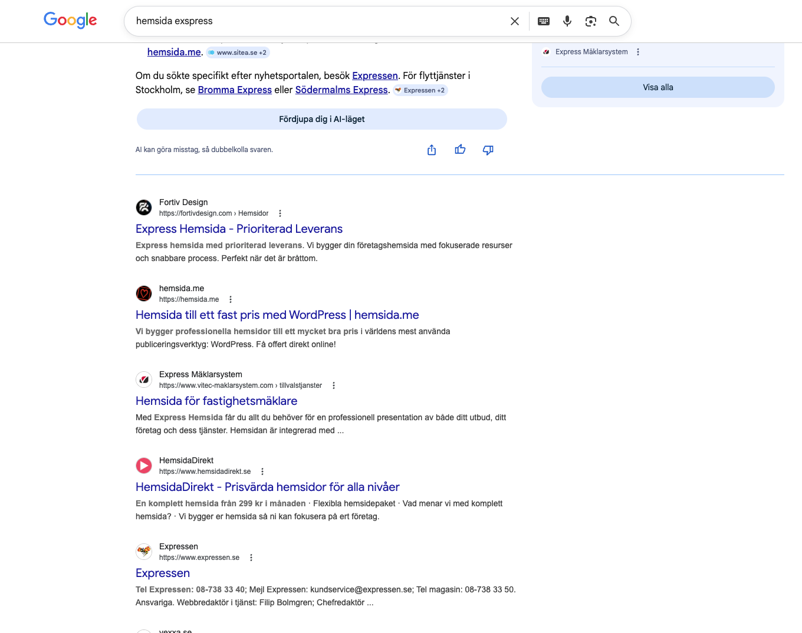Click the HemsidaDirekt play-button favicon

click(x=144, y=466)
